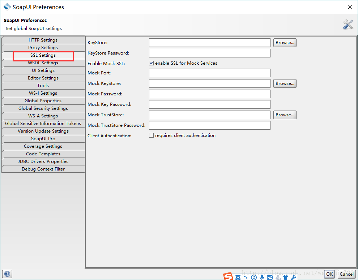This screenshot has height=280, width=358.
Task: Select the WS-I Settings tab
Action: tap(43, 93)
